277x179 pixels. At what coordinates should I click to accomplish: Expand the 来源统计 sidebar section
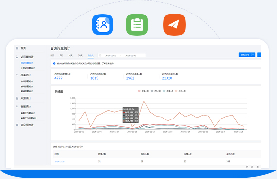[x=26, y=98]
